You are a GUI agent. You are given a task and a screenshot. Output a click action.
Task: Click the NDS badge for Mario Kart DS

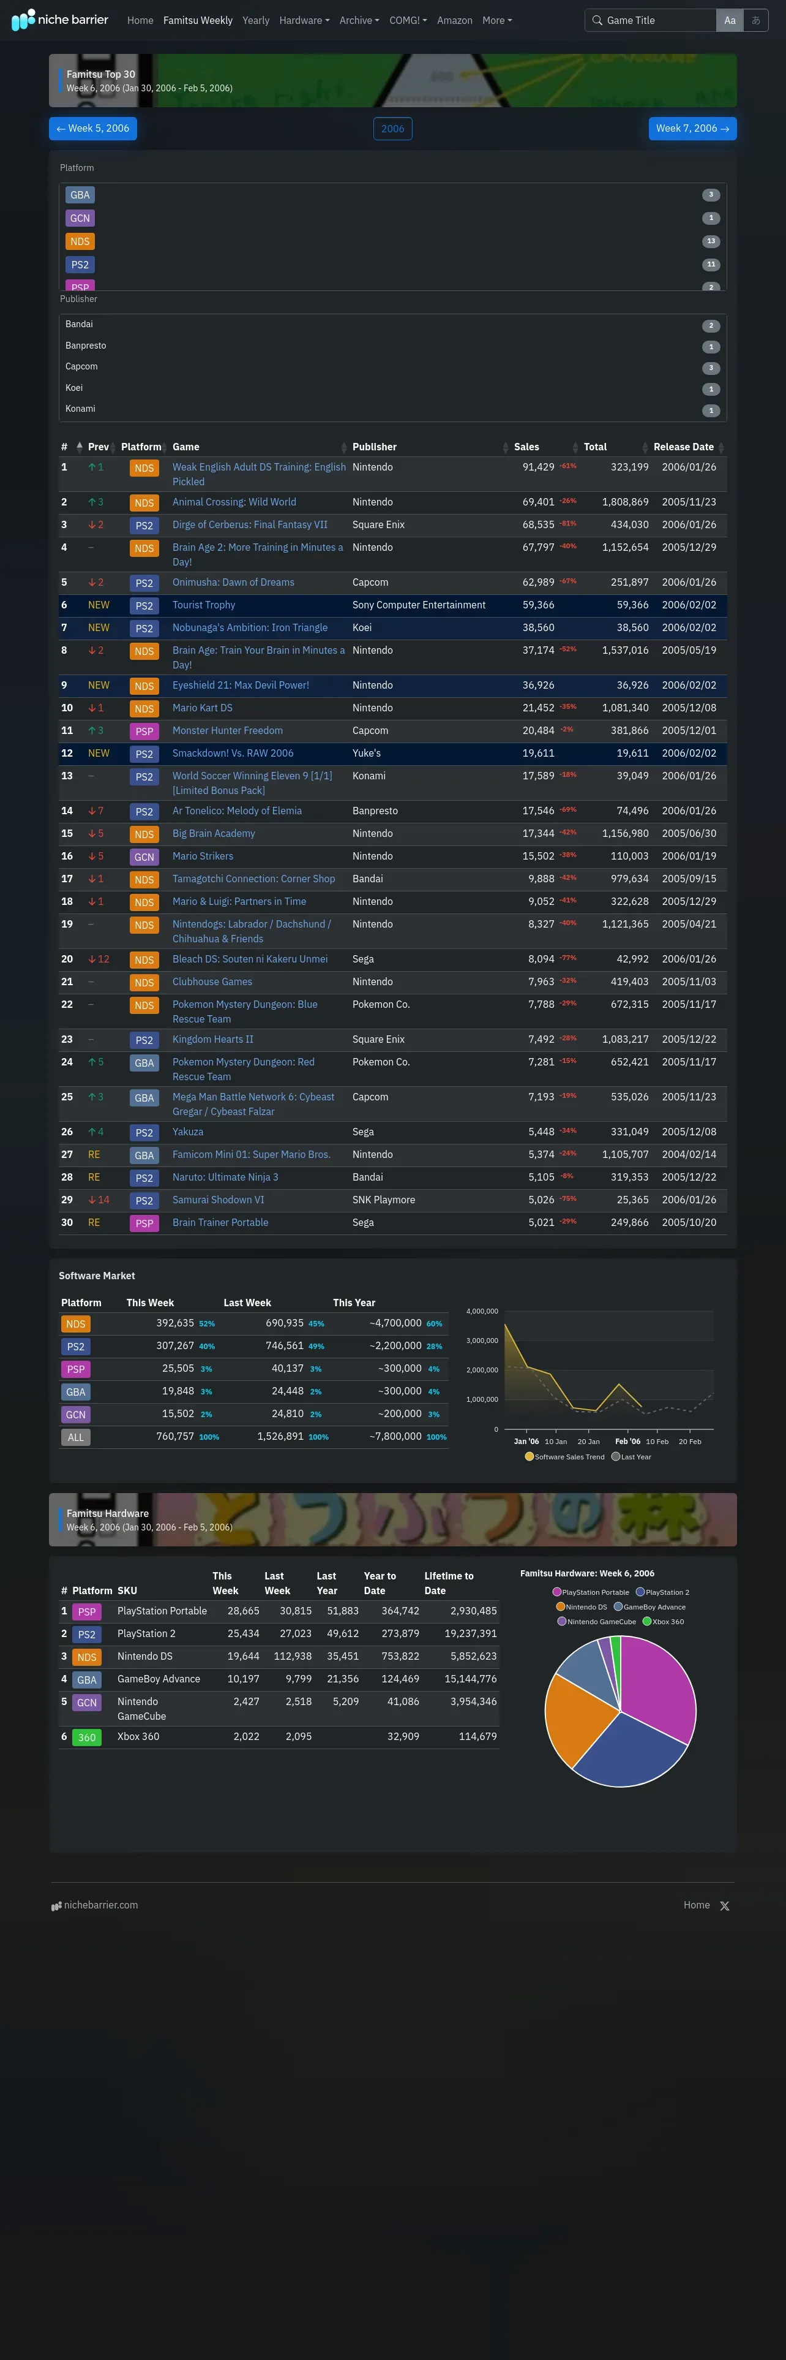pyautogui.click(x=144, y=709)
